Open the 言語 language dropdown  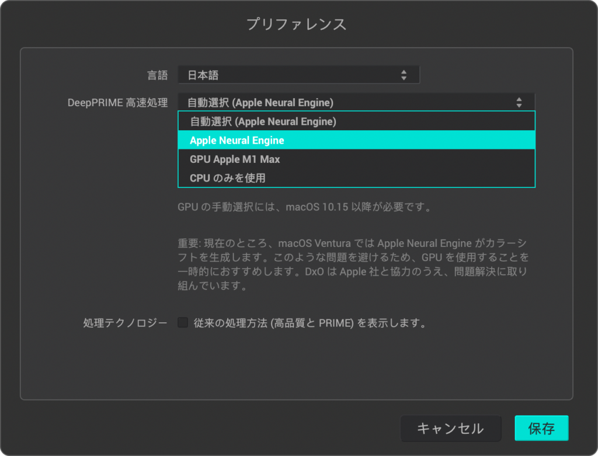click(x=298, y=75)
